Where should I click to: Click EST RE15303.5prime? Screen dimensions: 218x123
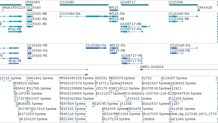[72, 109]
